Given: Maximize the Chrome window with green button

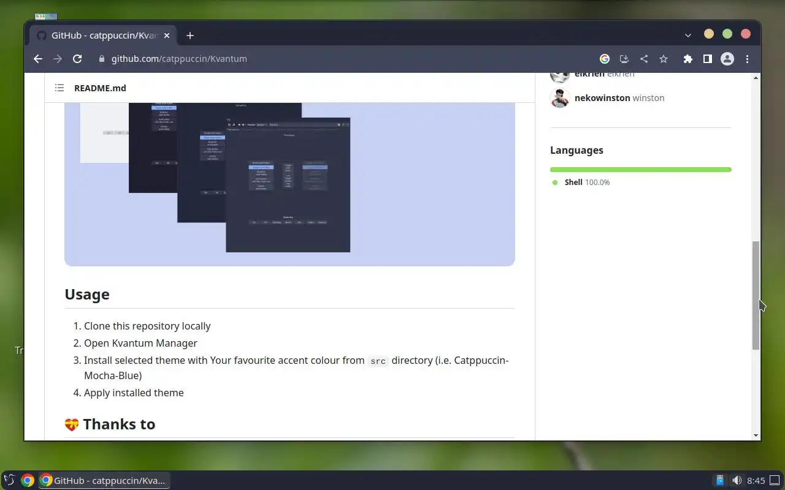Looking at the screenshot, I should (727, 34).
